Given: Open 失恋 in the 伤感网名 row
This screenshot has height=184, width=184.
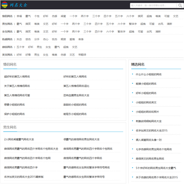Looking at the screenshot, I should [x=19, y=39].
